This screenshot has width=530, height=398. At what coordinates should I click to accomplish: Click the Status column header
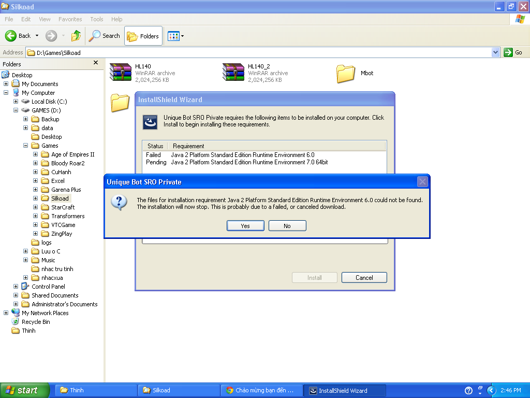coord(155,146)
